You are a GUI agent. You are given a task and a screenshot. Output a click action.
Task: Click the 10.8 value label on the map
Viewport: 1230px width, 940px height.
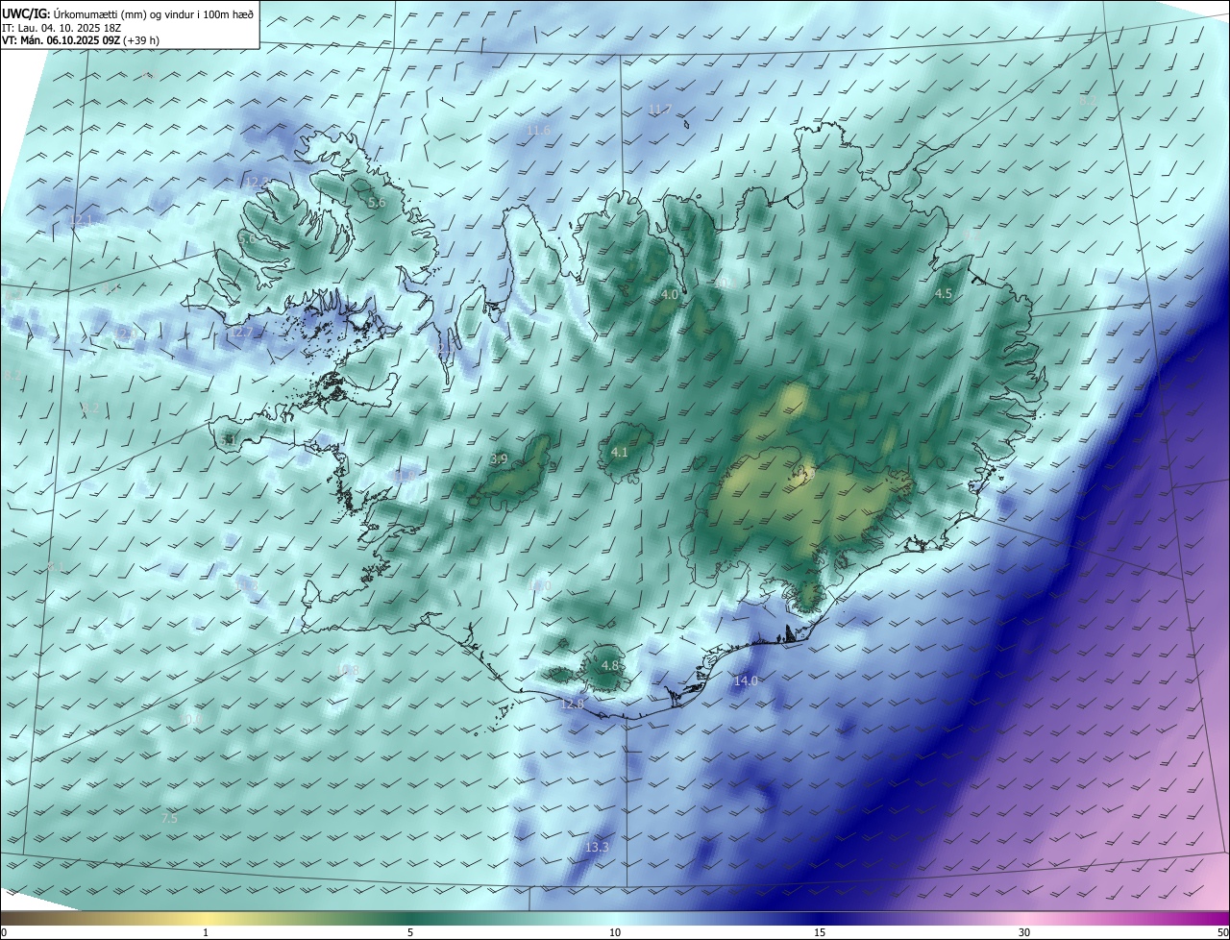click(x=348, y=670)
